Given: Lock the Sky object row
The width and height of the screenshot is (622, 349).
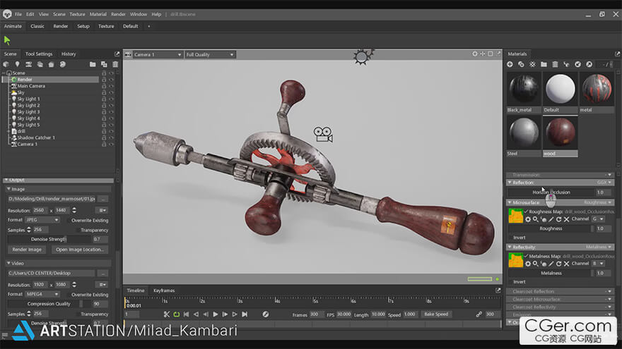Looking at the screenshot, I should 104,92.
